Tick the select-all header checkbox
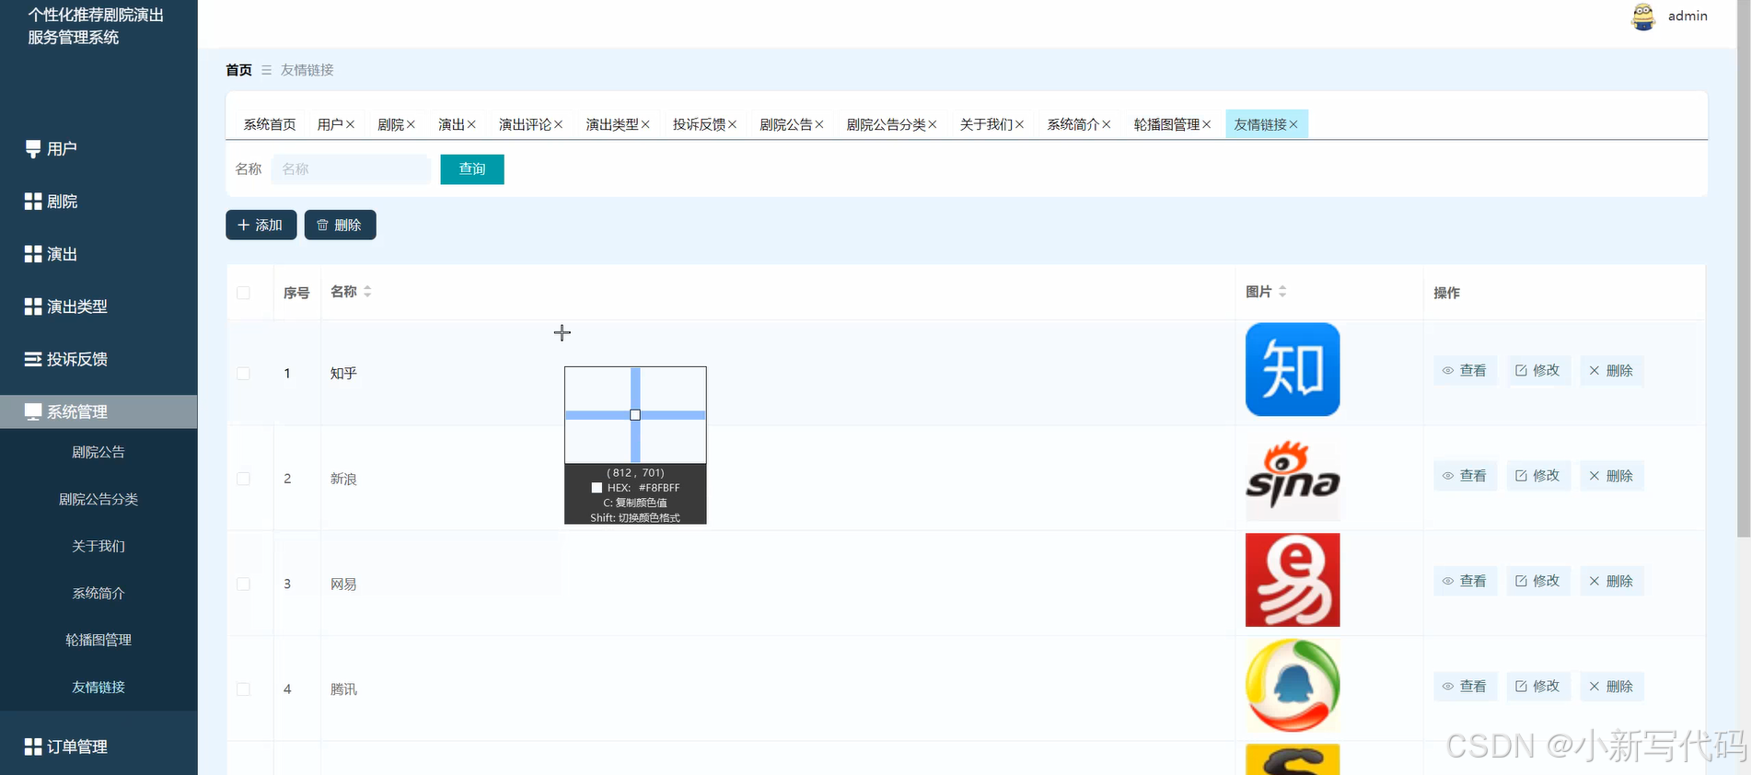 (x=243, y=293)
